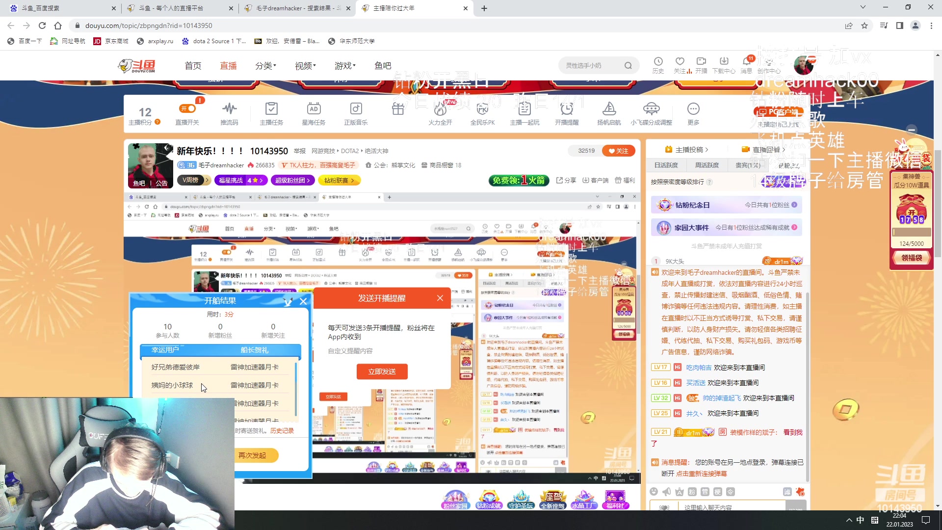Expand the 视频 video dropdown
The height and width of the screenshot is (530, 942).
pyautogui.click(x=305, y=66)
